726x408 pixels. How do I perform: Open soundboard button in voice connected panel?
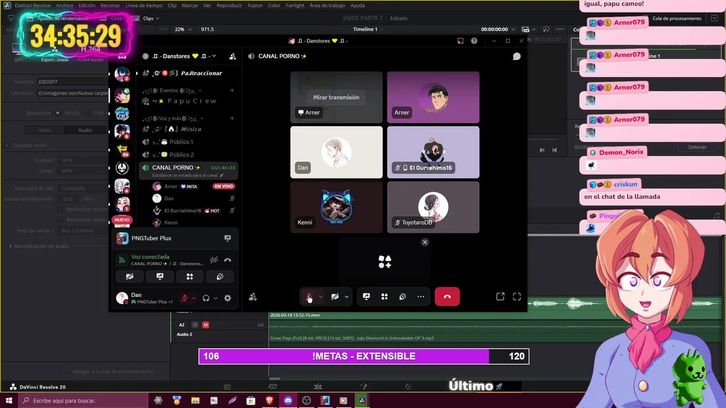pos(220,277)
